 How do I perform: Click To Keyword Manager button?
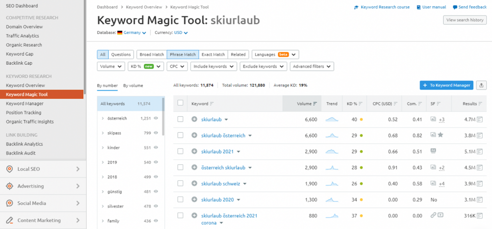point(447,85)
